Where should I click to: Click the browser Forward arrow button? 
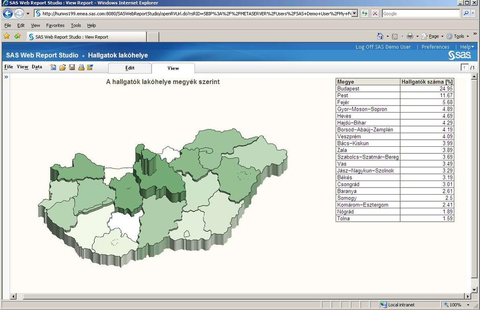point(19,14)
